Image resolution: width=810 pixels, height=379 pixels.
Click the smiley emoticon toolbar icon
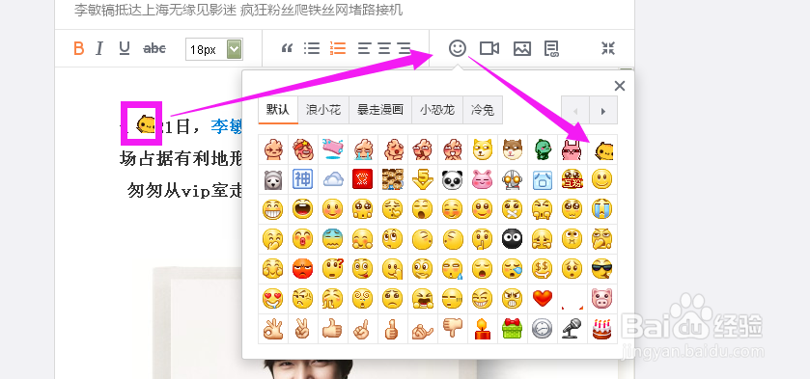click(458, 48)
